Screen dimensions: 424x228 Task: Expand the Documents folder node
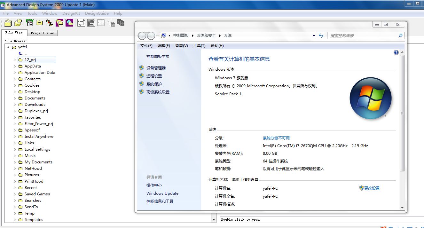(x=15, y=98)
